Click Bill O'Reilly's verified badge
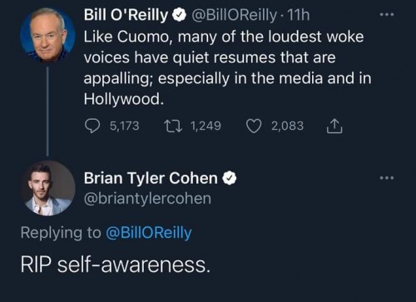Image resolution: width=416 pixels, height=302 pixels. coord(179,15)
